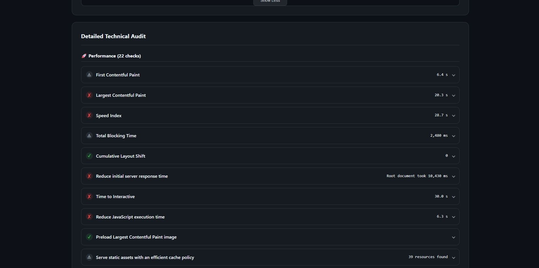This screenshot has width=539, height=268.
Task: Click the red X beside Time to Interactive
Action: (x=89, y=197)
